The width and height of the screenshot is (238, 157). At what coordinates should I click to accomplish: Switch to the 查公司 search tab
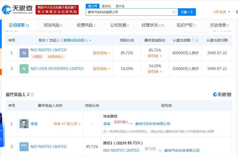93,6
